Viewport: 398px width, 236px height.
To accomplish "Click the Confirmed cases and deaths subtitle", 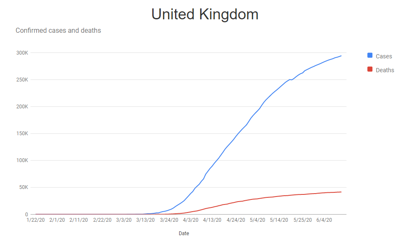I will pyautogui.click(x=58, y=30).
